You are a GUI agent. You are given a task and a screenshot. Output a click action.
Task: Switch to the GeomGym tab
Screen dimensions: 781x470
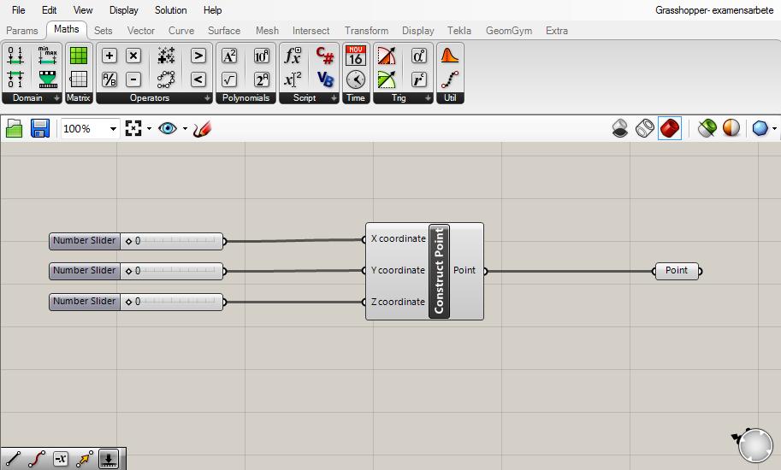click(508, 31)
